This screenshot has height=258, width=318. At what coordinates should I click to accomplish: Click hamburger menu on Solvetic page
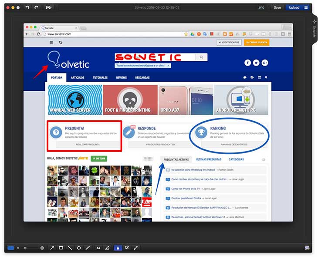point(51,43)
